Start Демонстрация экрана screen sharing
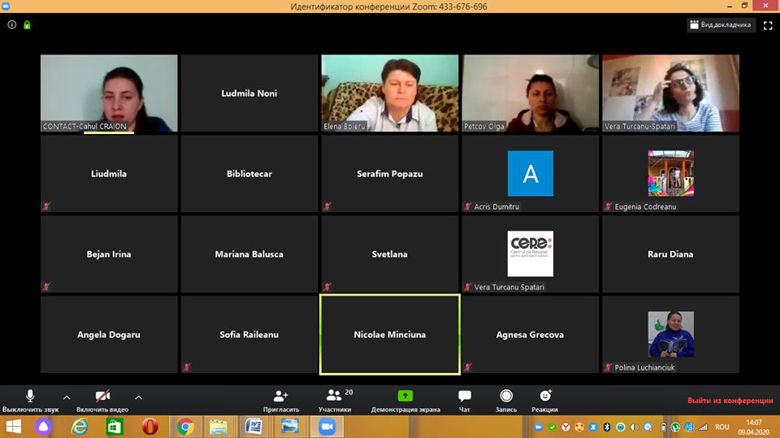 click(x=405, y=397)
